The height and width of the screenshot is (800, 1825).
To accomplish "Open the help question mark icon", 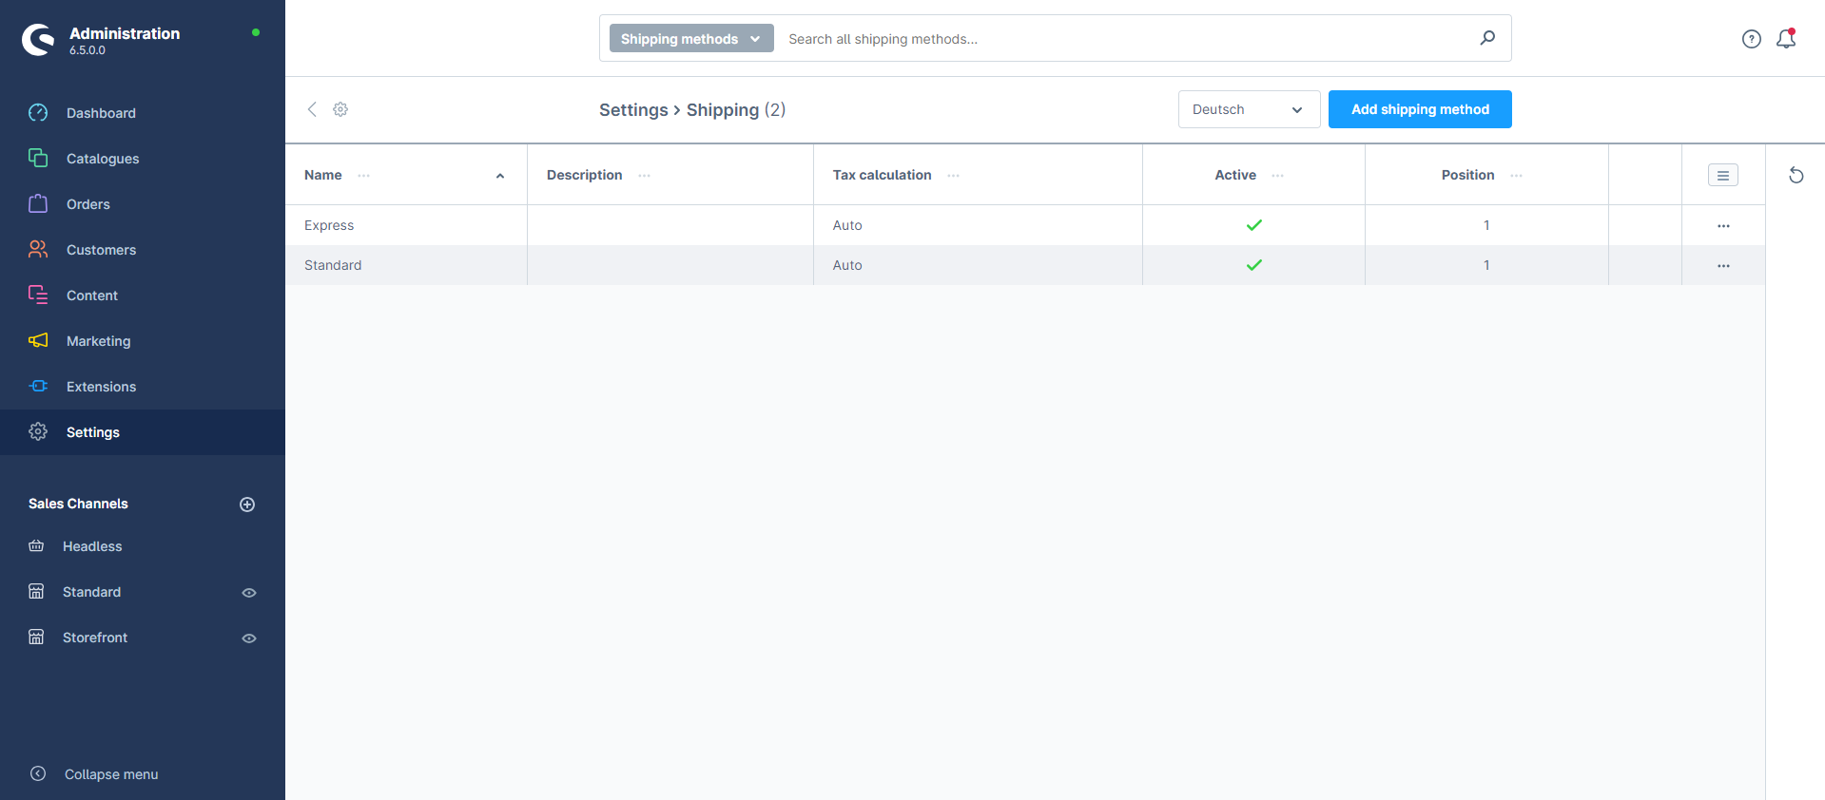I will coord(1751,39).
